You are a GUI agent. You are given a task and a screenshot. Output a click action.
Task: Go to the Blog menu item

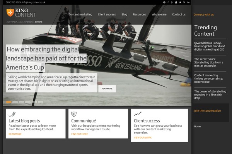(124, 15)
